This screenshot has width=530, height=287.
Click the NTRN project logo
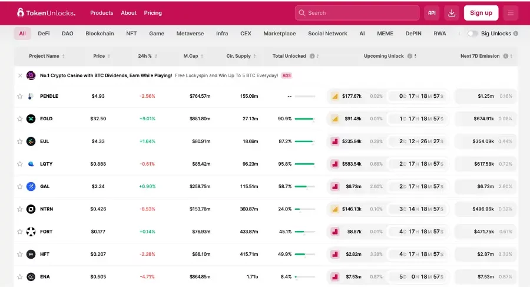31,209
